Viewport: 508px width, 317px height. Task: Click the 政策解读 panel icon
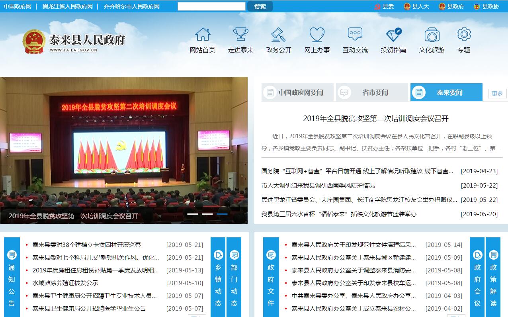(x=493, y=255)
